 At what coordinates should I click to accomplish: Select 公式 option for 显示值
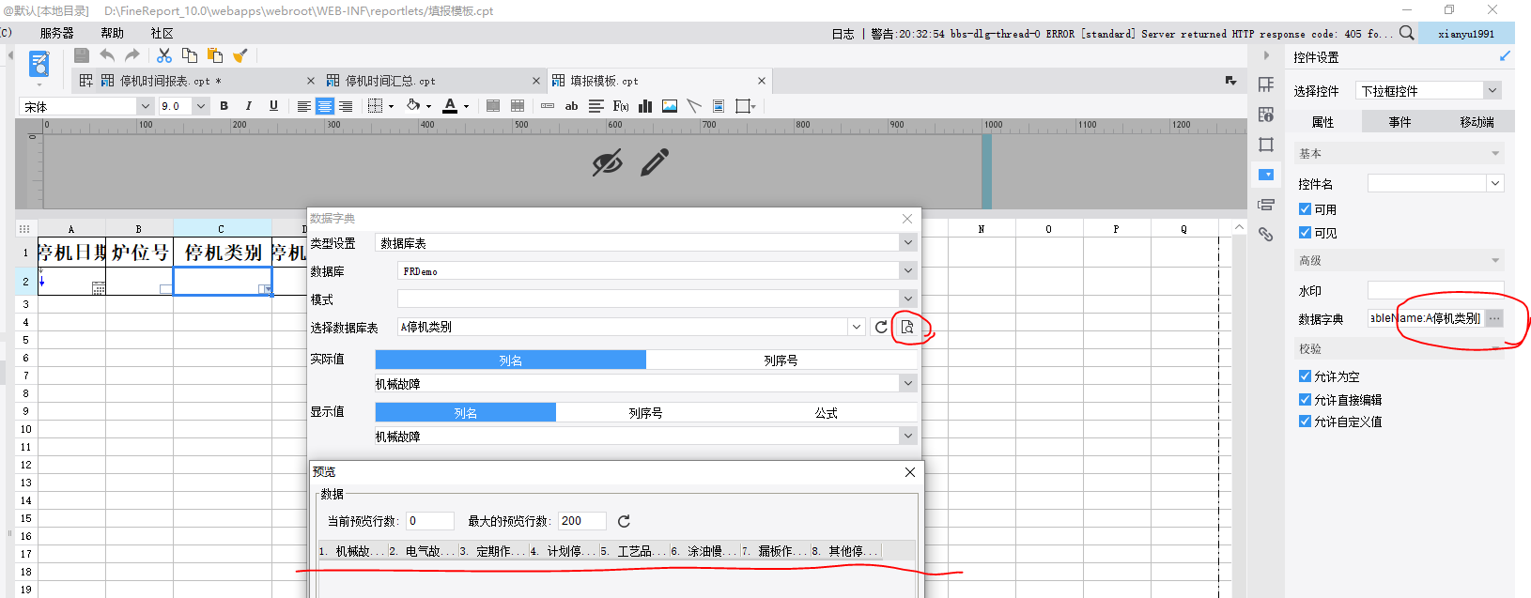point(826,412)
